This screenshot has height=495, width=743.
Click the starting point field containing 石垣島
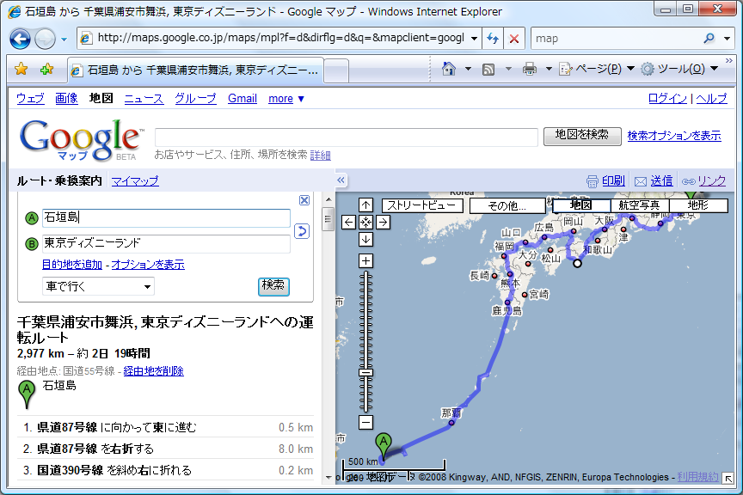166,217
